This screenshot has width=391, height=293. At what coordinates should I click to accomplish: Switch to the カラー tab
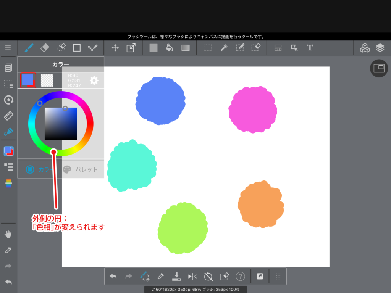pyautogui.click(x=39, y=169)
